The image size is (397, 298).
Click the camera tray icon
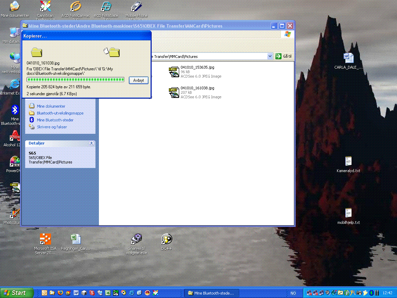359,293
